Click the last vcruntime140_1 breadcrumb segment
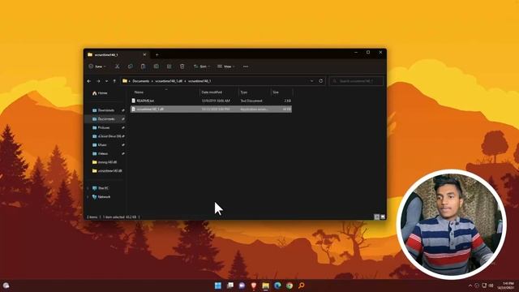The image size is (519, 292). [x=199, y=81]
